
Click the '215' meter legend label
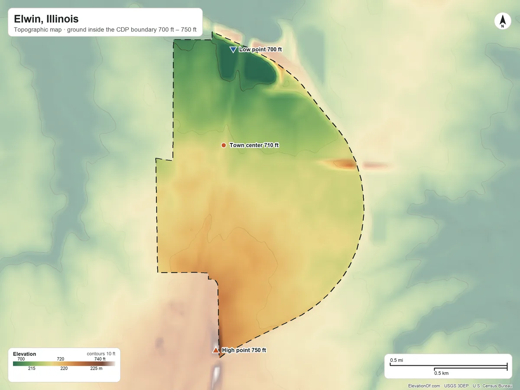tap(32, 369)
